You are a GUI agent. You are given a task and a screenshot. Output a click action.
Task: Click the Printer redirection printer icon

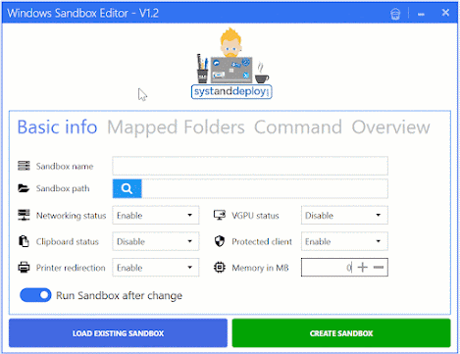coord(24,268)
